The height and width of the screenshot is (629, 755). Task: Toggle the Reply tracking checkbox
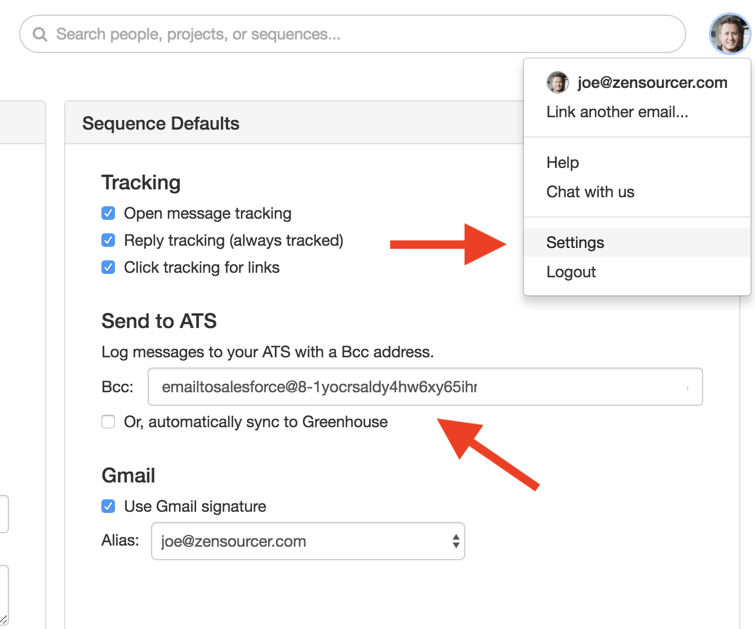(x=108, y=240)
